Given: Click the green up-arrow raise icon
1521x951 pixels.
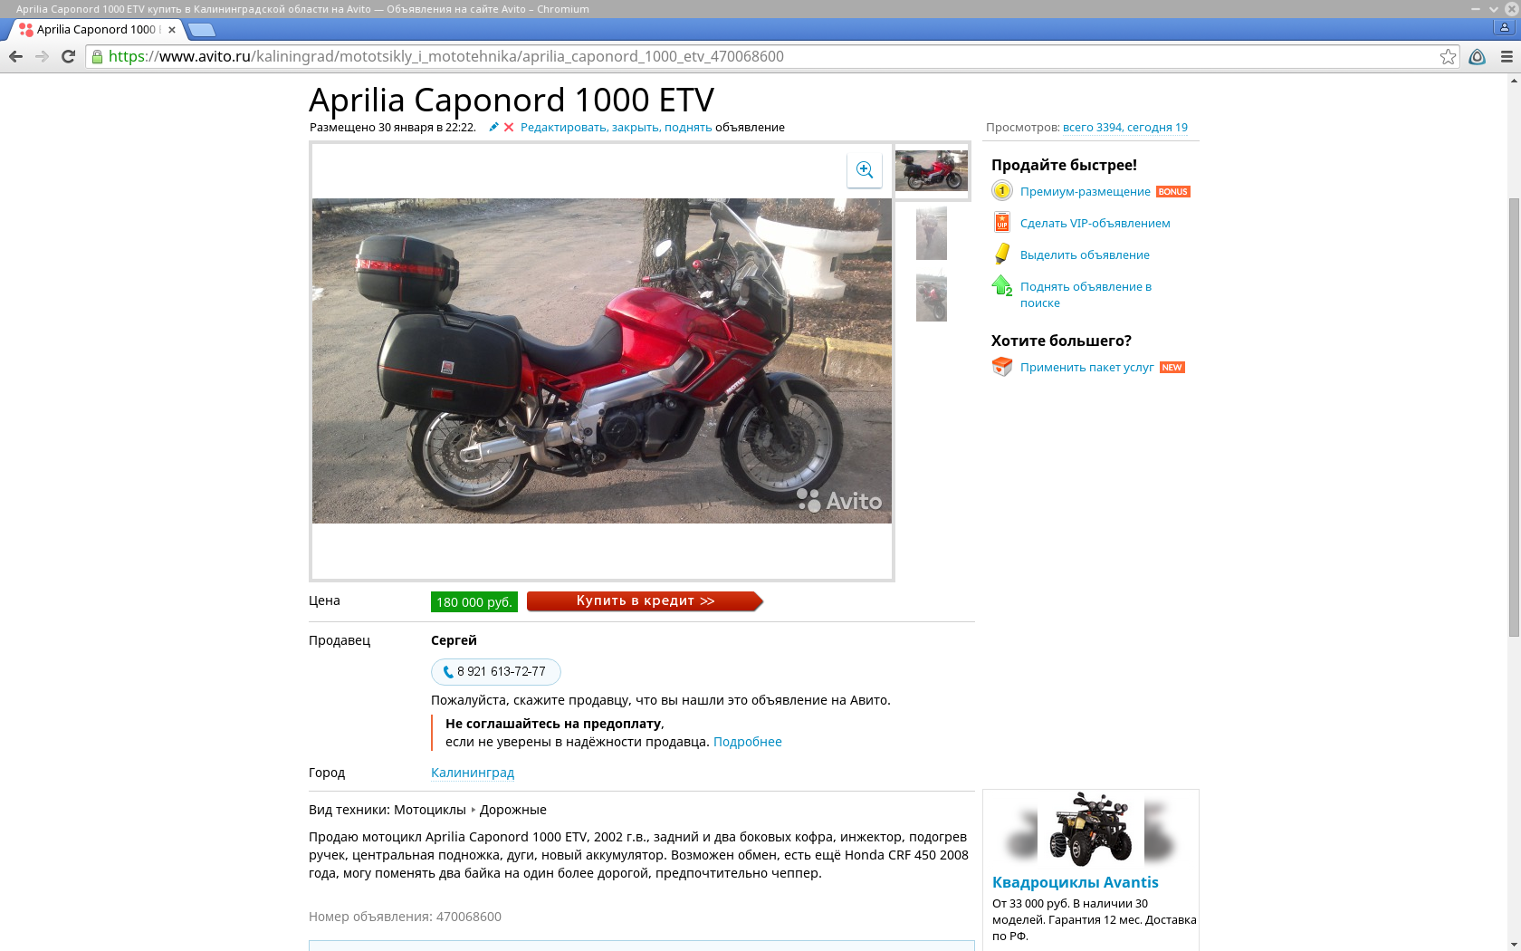Looking at the screenshot, I should 1002,286.
